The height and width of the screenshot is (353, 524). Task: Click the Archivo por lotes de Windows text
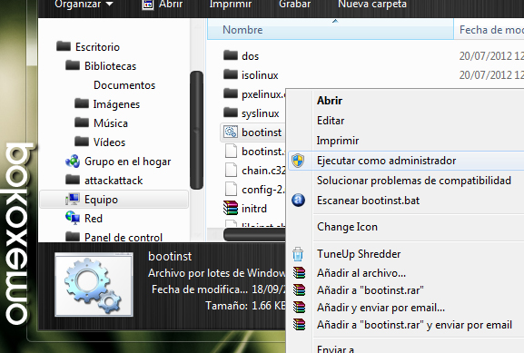(217, 273)
